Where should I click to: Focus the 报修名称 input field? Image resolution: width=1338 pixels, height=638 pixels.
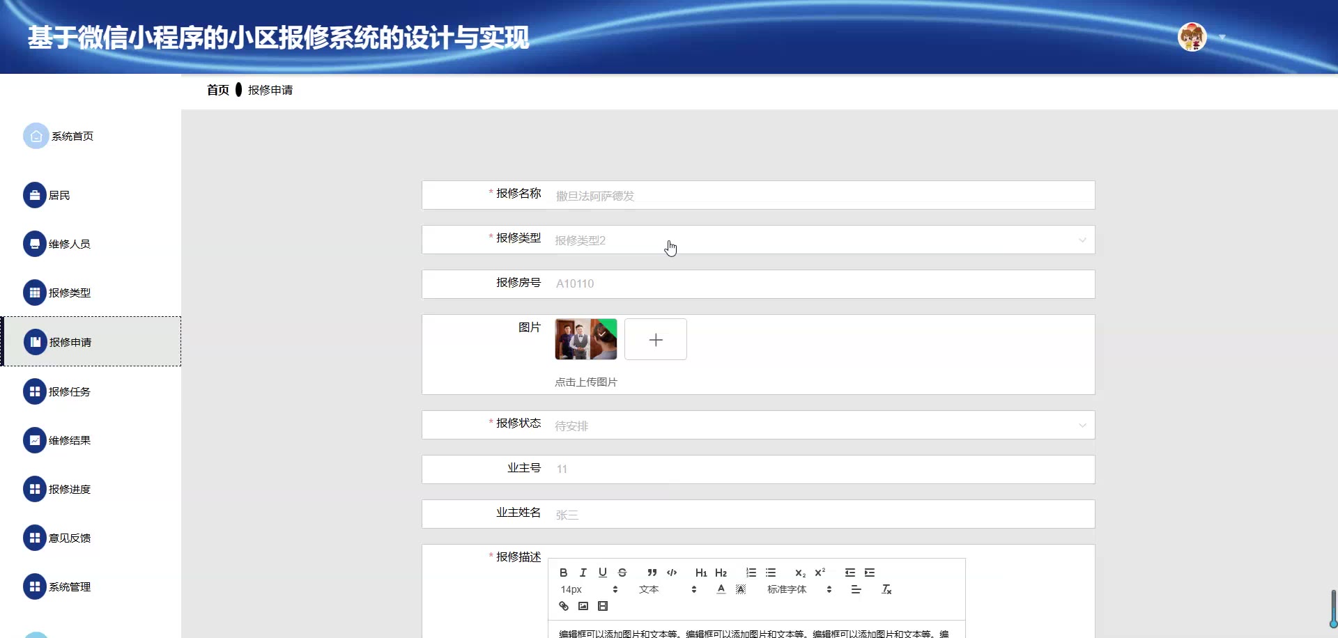tap(821, 195)
